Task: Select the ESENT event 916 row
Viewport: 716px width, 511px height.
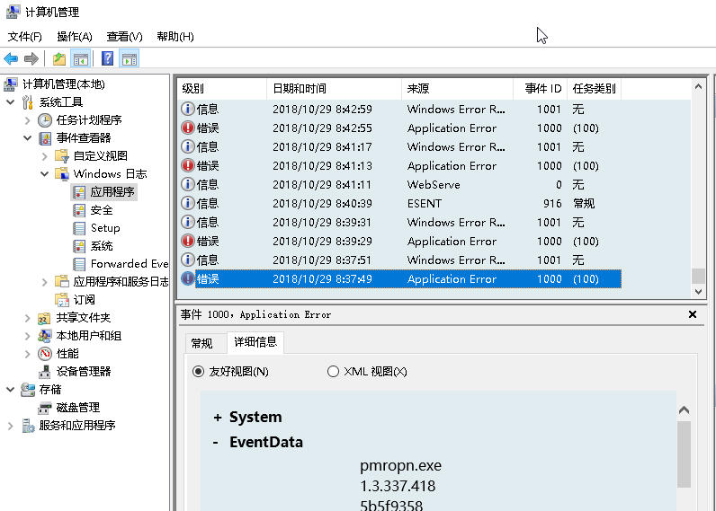Action: 399,203
